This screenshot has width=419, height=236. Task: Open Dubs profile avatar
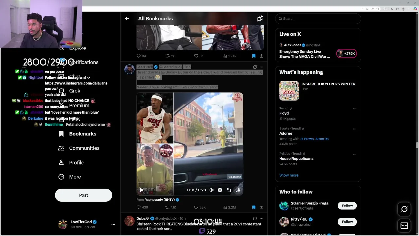click(129, 221)
